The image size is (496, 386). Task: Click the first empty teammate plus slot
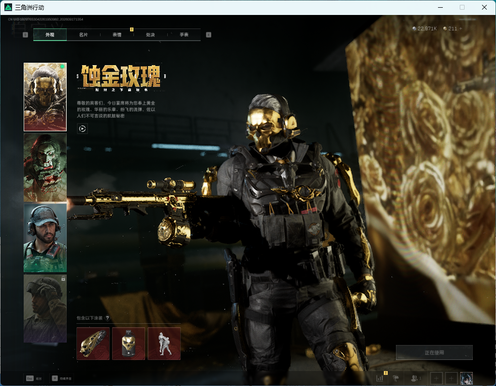436,378
